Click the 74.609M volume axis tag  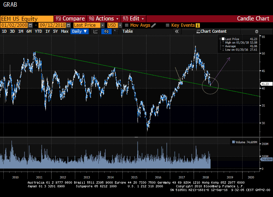(x=266, y=159)
